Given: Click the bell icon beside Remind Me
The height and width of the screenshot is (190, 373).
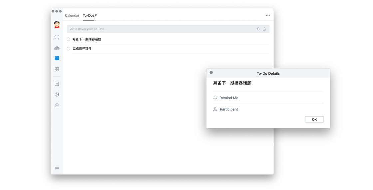Looking at the screenshot, I should coord(215,97).
